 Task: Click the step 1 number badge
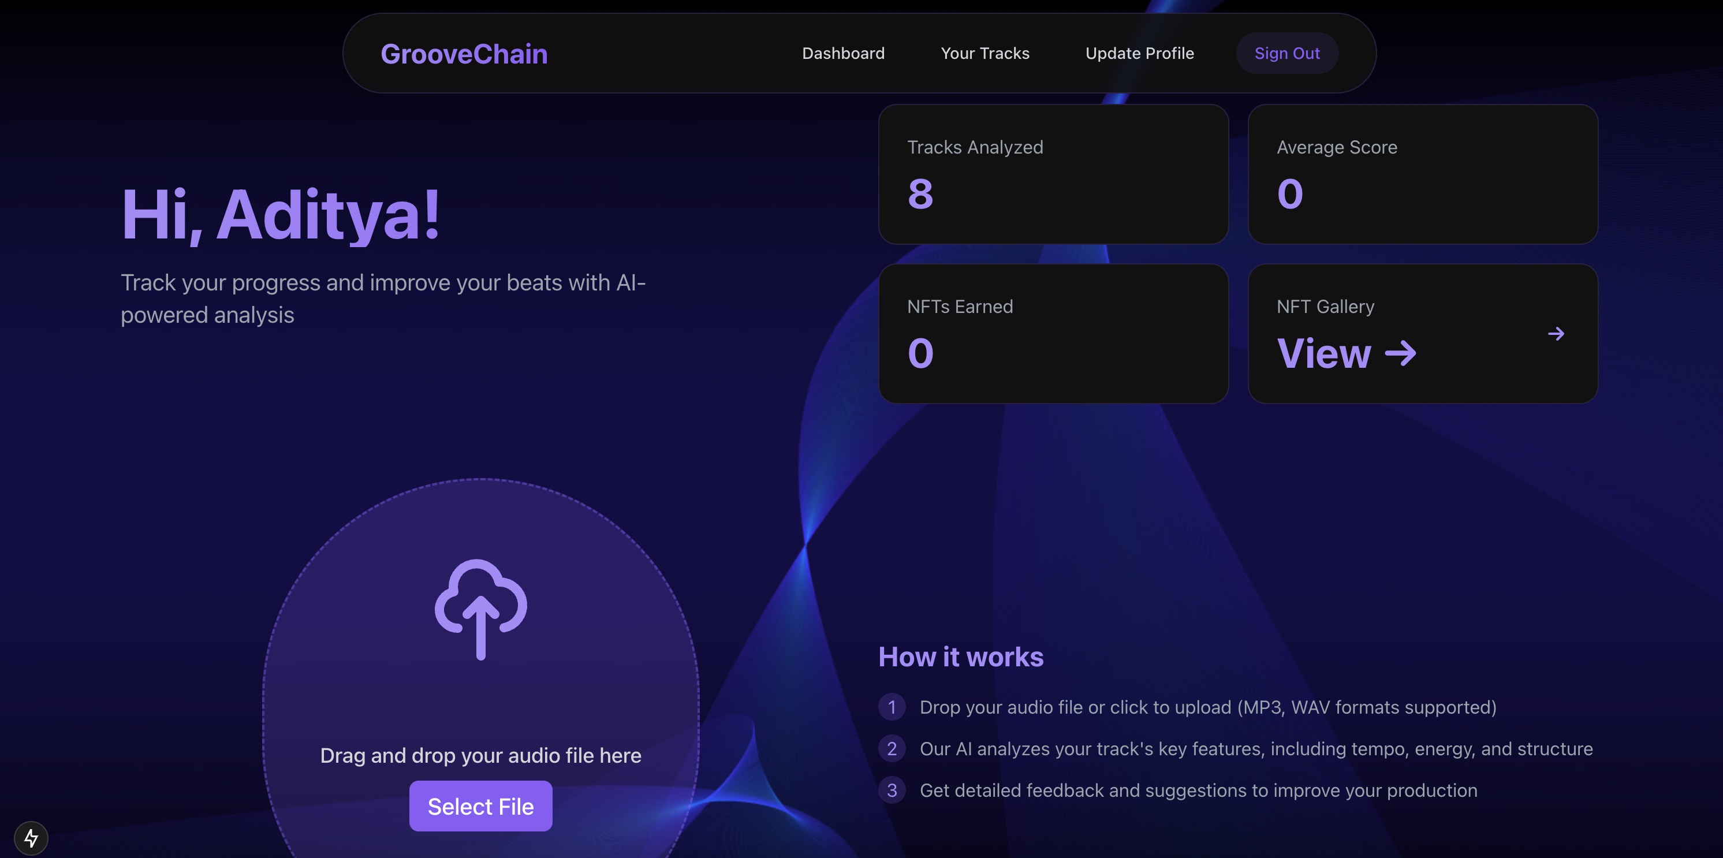892,707
